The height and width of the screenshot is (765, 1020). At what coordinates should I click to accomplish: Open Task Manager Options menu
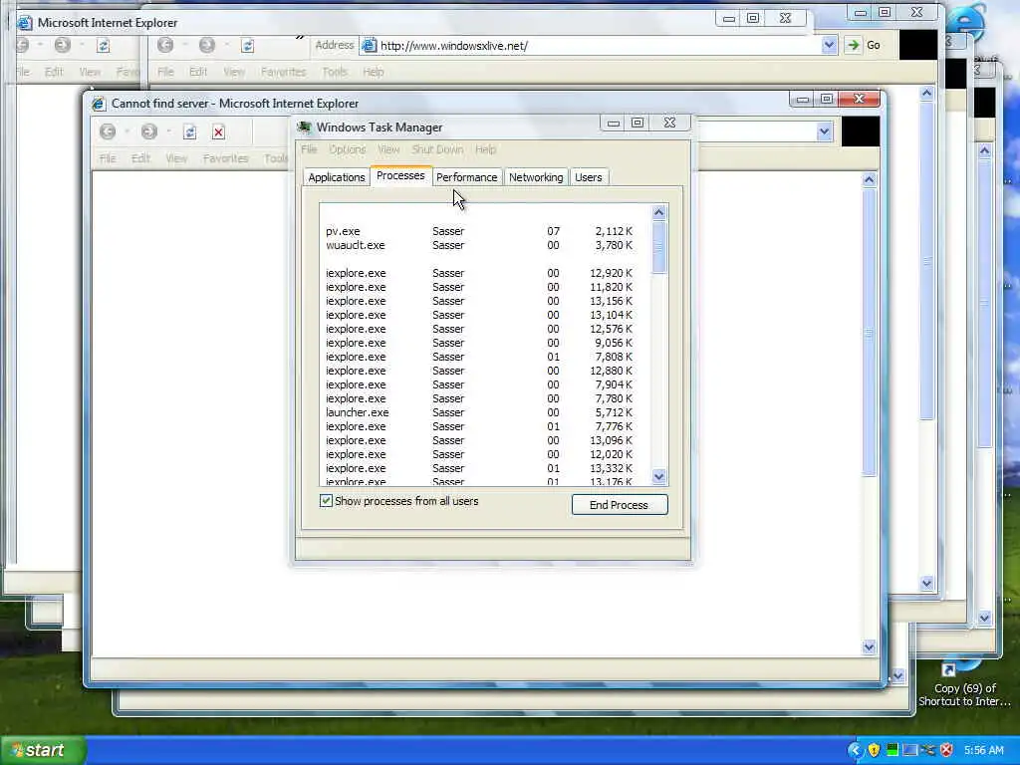(x=348, y=149)
